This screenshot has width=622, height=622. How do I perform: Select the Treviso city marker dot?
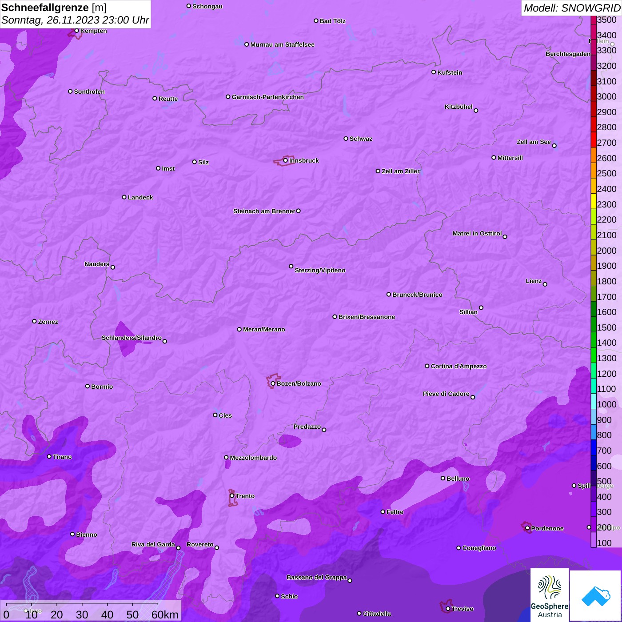coord(448,609)
